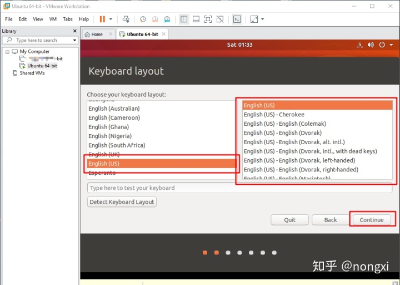The width and height of the screenshot is (400, 285).
Task: Close the Ubuntu 64-bit tab
Action: pos(164,34)
